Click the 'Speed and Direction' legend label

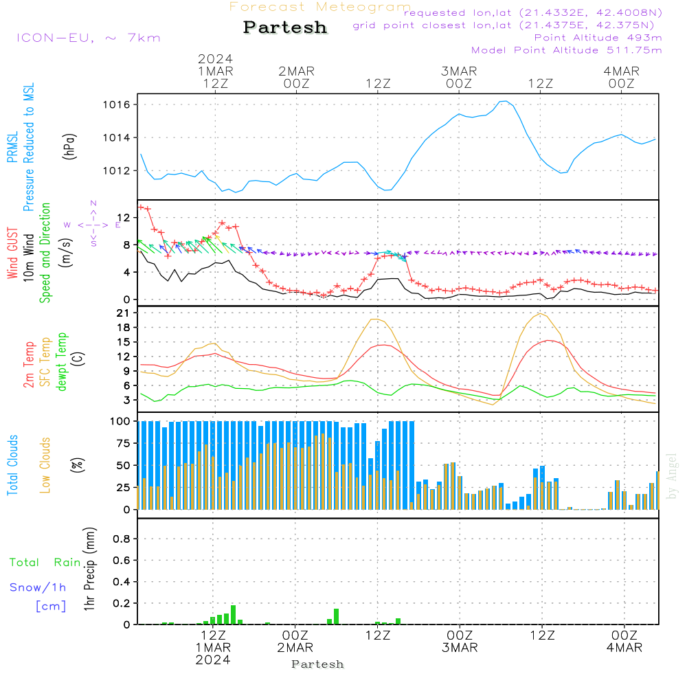coord(45,253)
